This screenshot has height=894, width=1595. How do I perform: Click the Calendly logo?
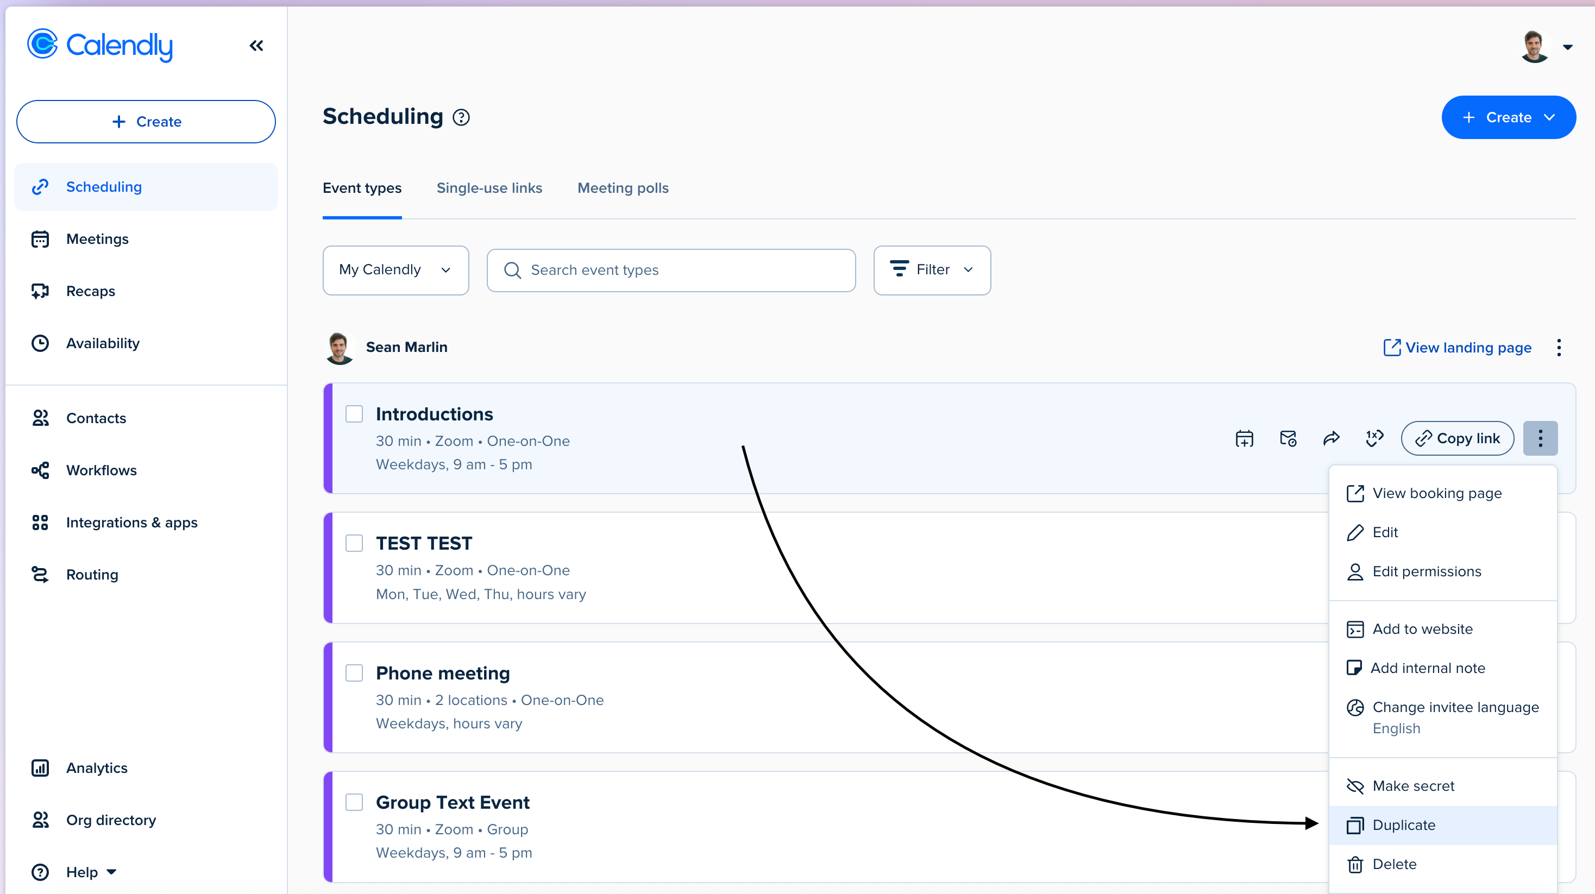pyautogui.click(x=100, y=45)
